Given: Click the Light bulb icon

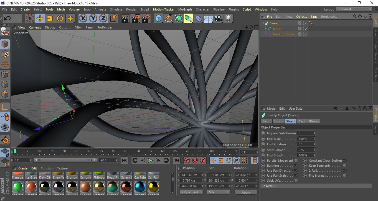Looking at the screenshot, I should 228,19.
